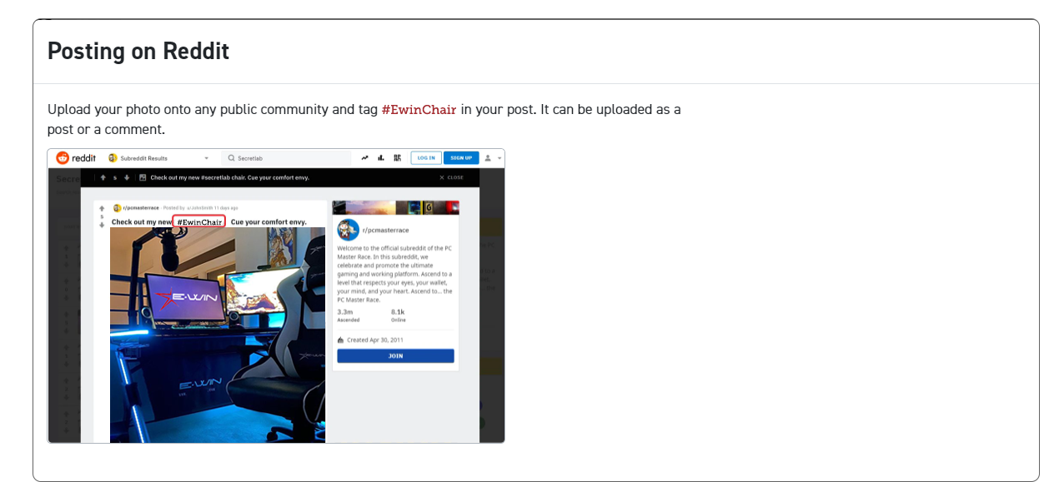The height and width of the screenshot is (482, 1054).
Task: Open the r/pcmasterrace link above post title
Action: (141, 207)
